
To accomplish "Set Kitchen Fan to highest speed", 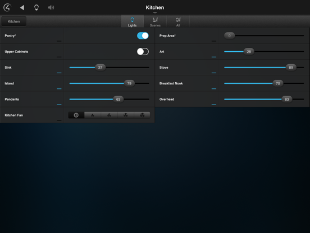I will [142, 115].
